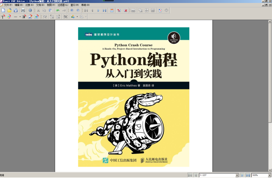Expand the colored shapes dropdown arrow
Screen dimensions: 272x178
pyautogui.click(x=77, y=17)
